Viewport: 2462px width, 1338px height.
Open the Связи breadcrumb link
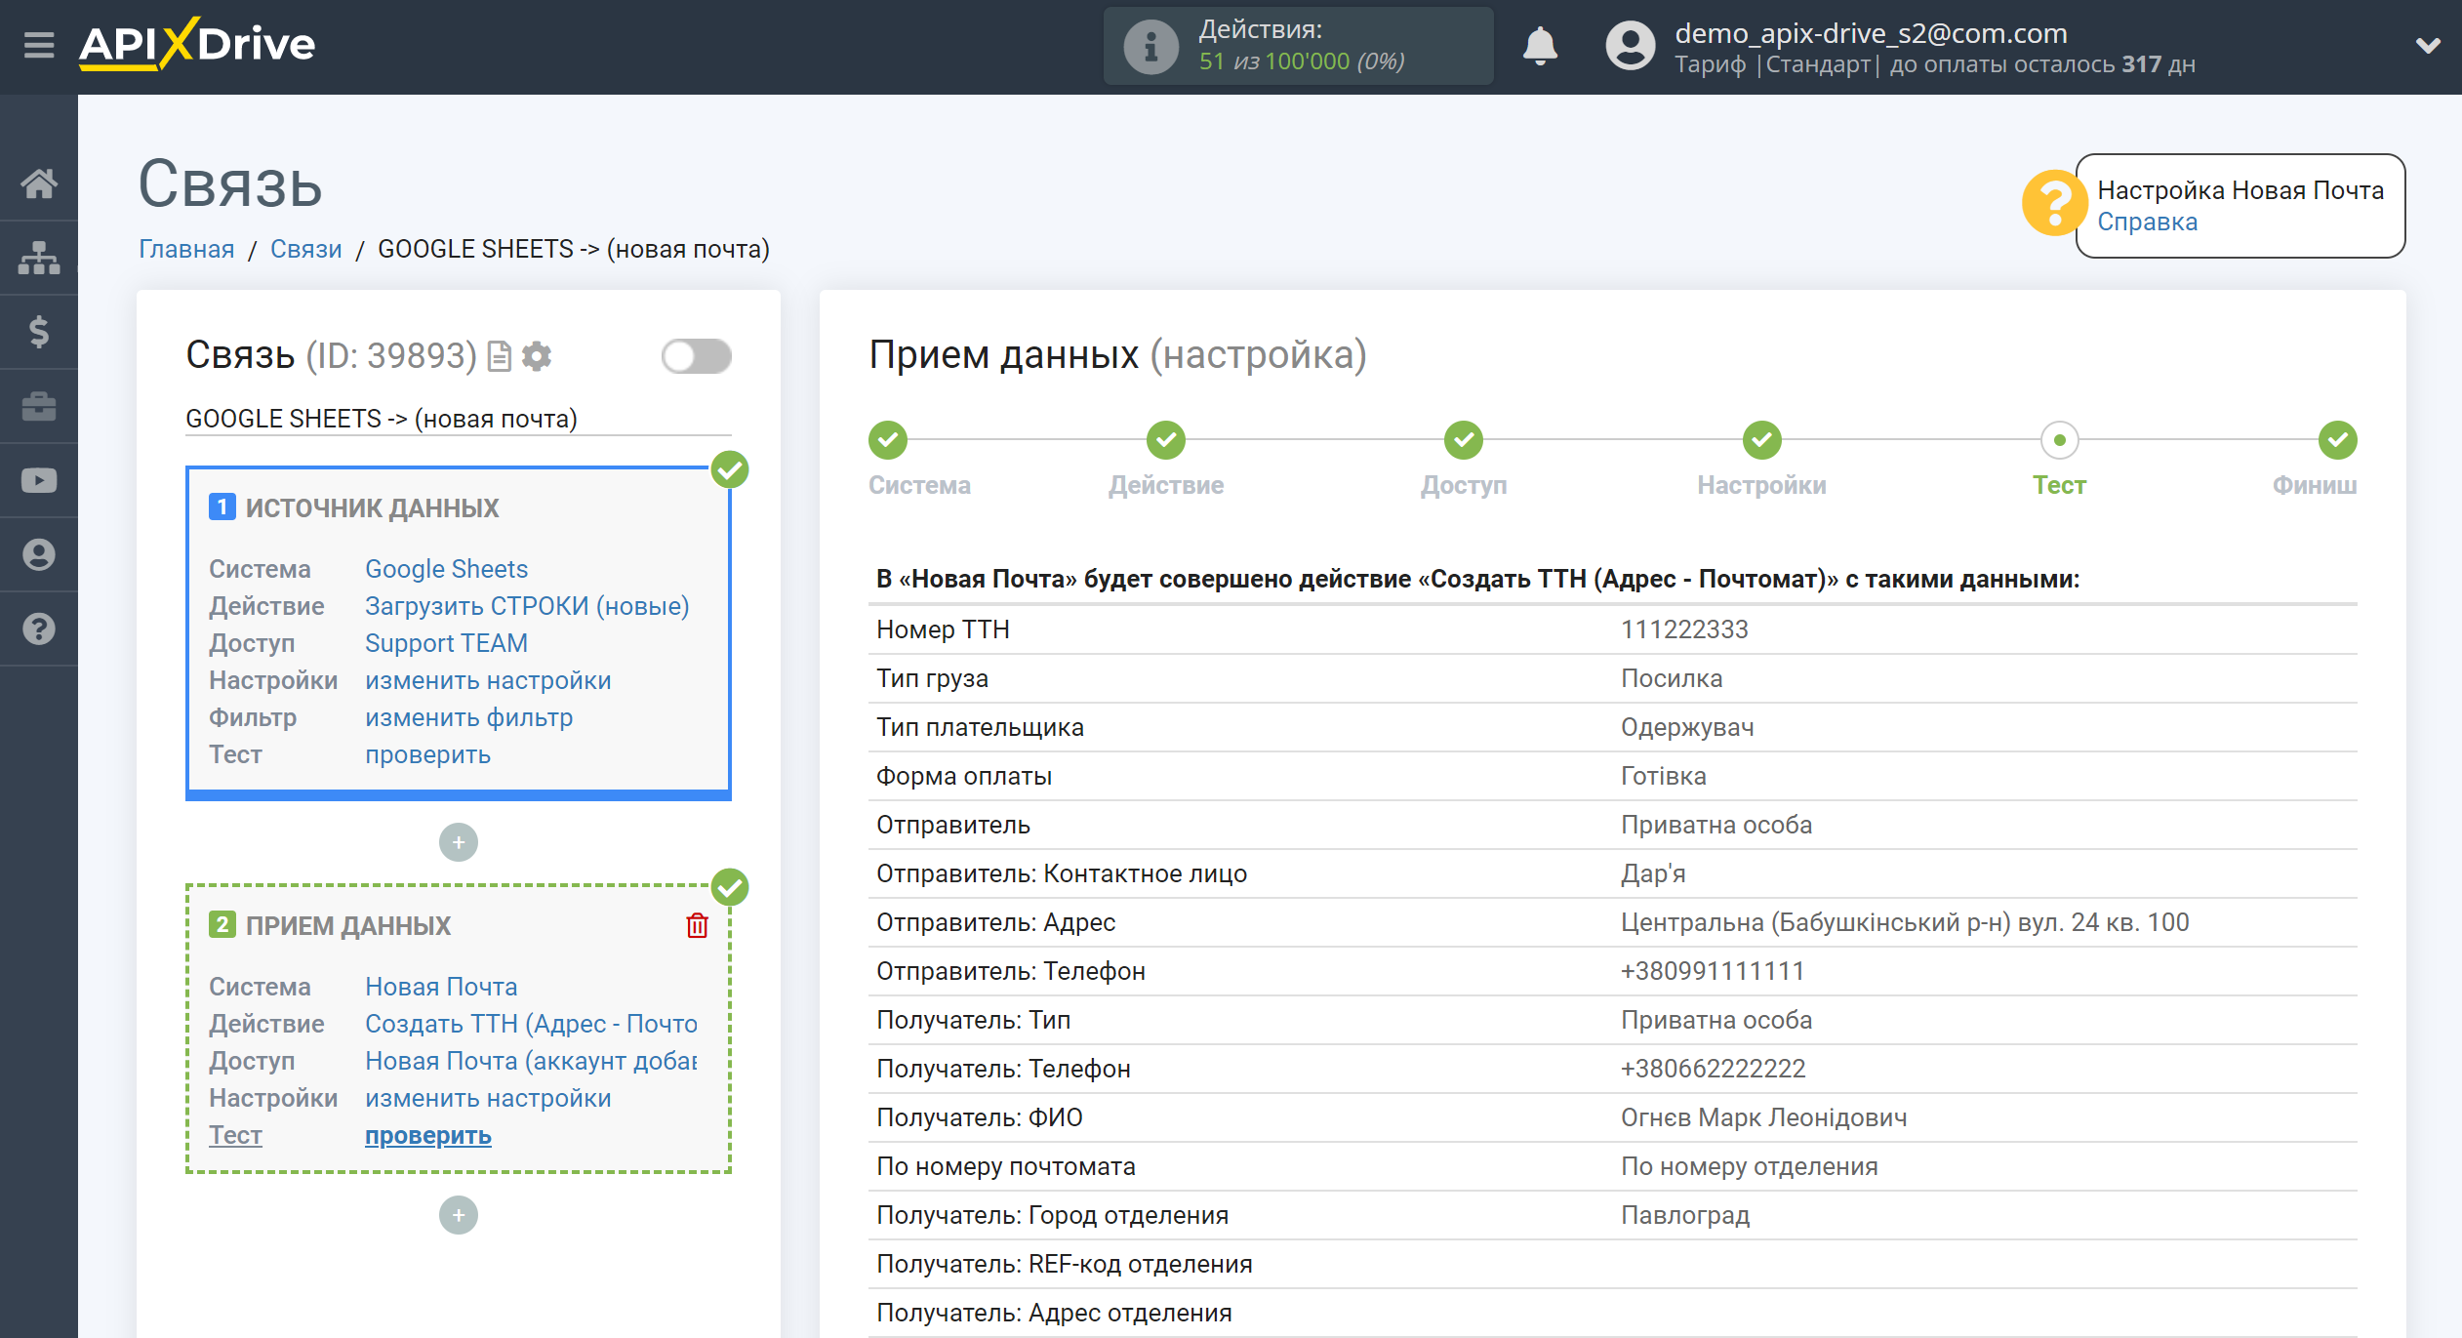305,249
